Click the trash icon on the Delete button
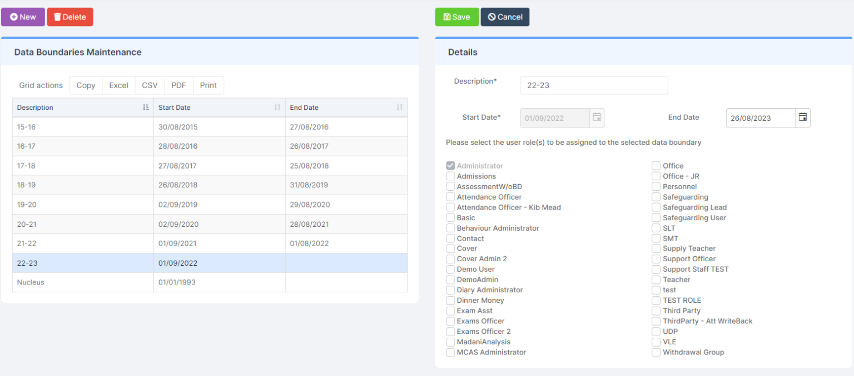The width and height of the screenshot is (854, 376). (x=57, y=17)
